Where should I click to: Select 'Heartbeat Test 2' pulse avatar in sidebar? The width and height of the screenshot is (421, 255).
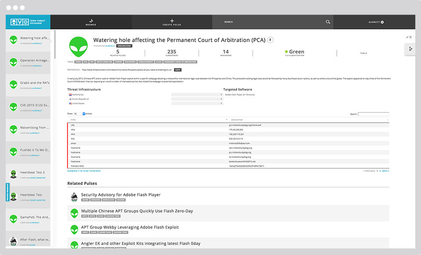pyautogui.click(x=14, y=173)
